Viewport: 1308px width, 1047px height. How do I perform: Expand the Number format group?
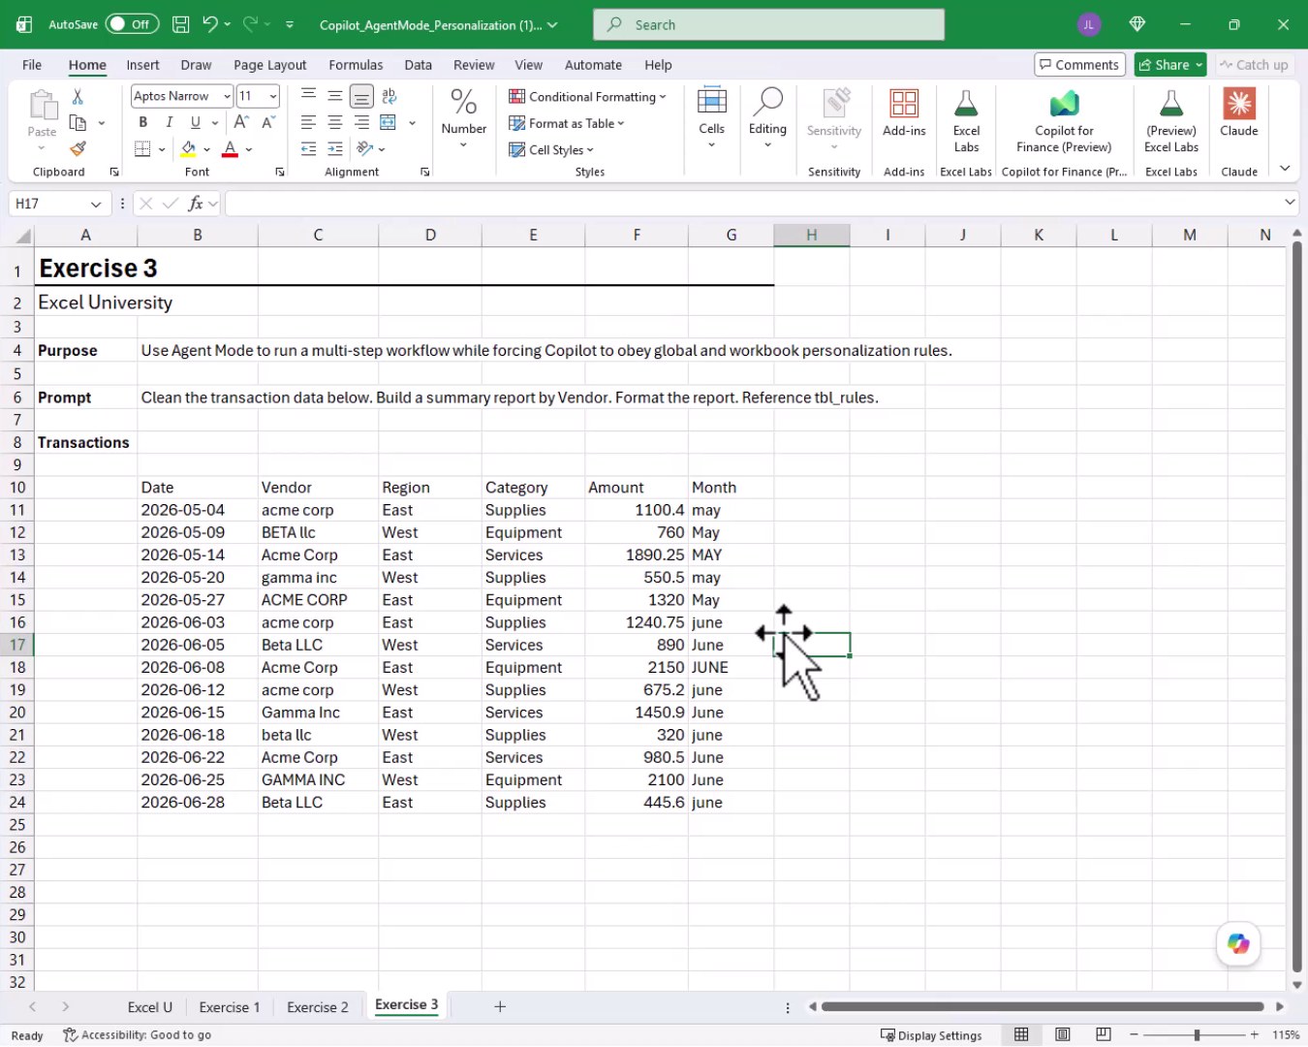point(463,118)
